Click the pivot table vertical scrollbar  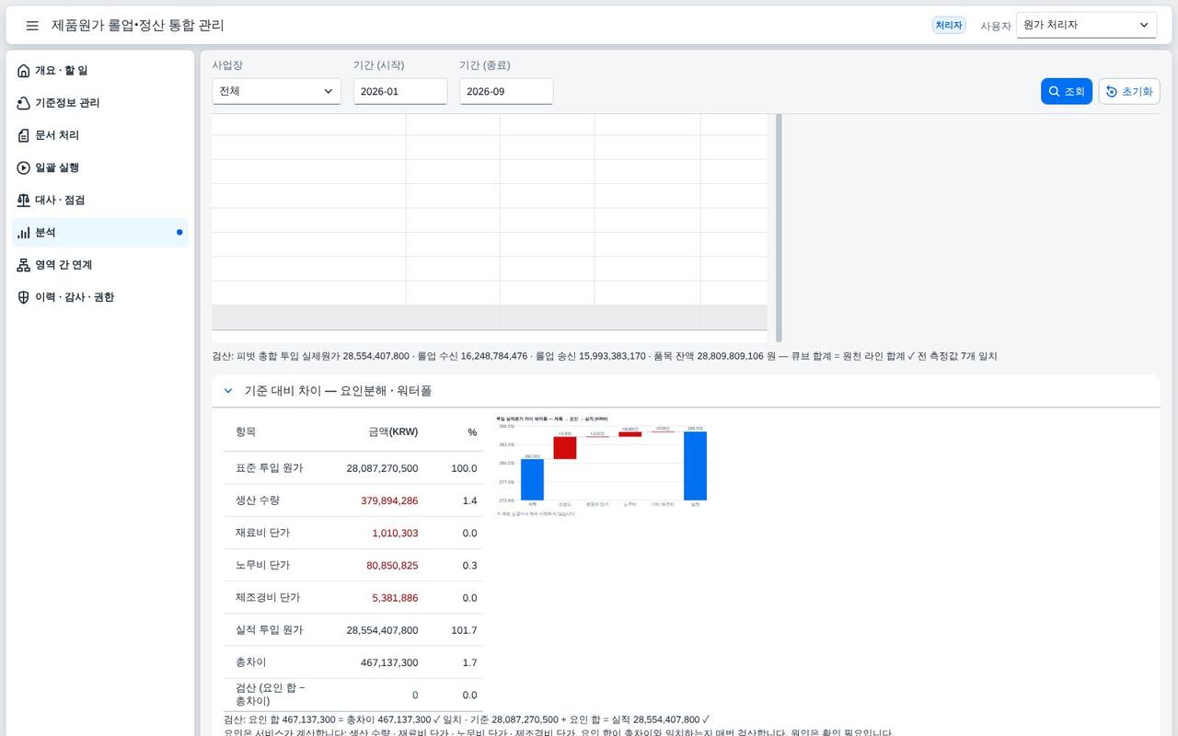click(x=779, y=227)
